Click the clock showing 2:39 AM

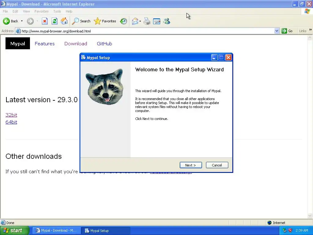point(302,230)
